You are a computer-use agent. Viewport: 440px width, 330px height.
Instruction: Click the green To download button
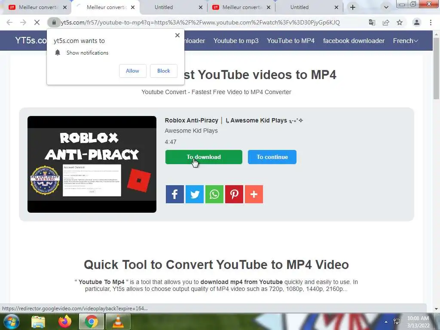(204, 157)
